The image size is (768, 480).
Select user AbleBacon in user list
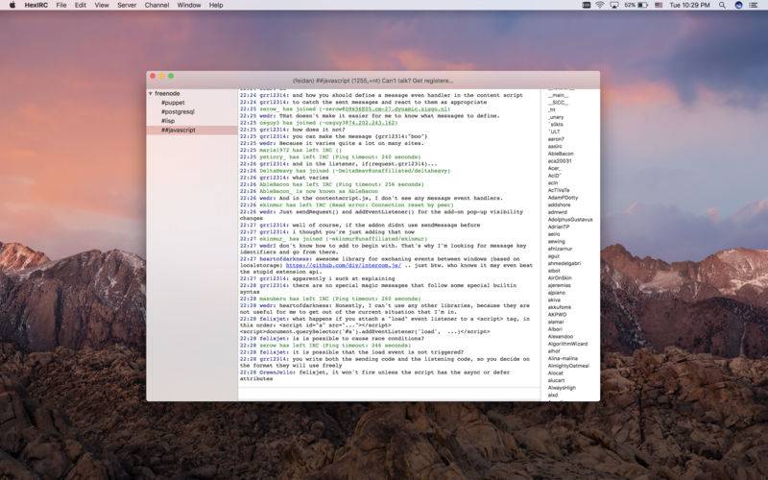[561, 154]
